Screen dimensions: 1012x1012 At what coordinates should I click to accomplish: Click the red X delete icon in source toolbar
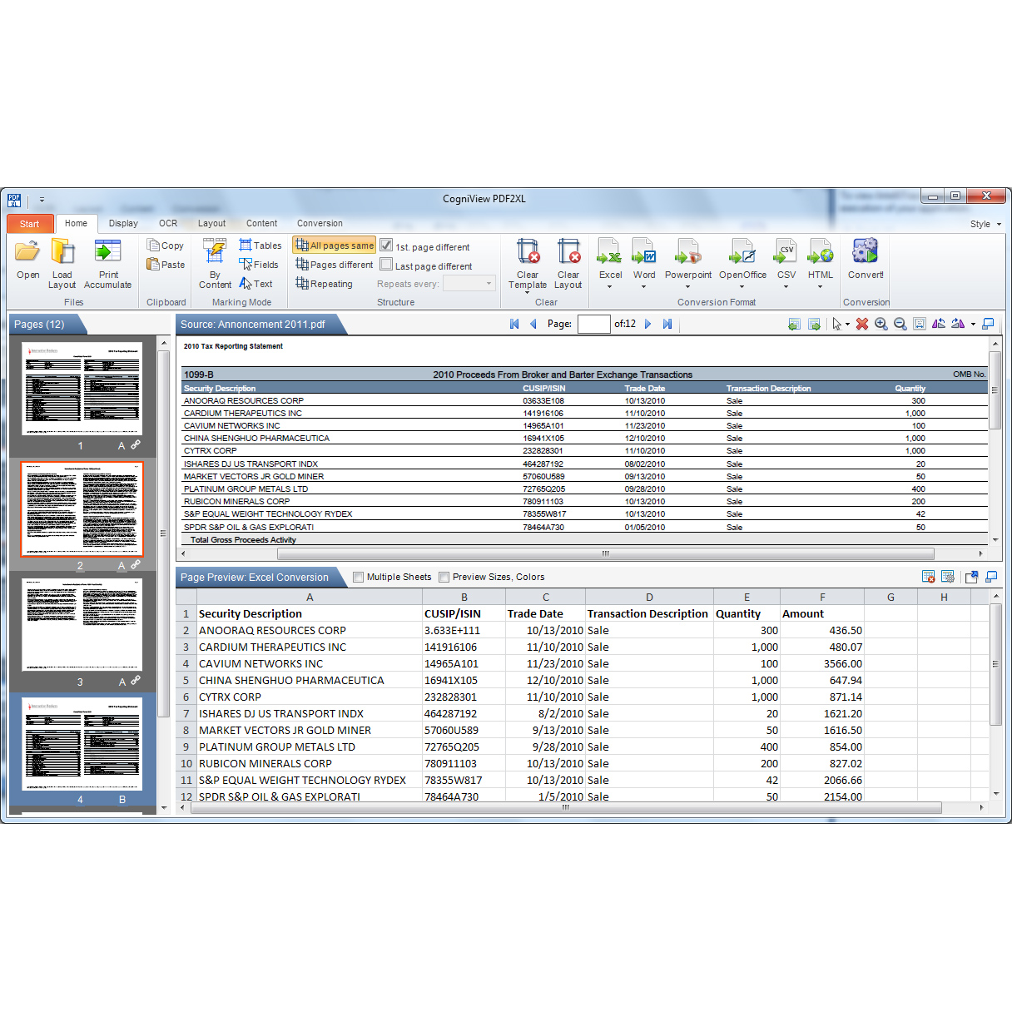pyautogui.click(x=862, y=324)
